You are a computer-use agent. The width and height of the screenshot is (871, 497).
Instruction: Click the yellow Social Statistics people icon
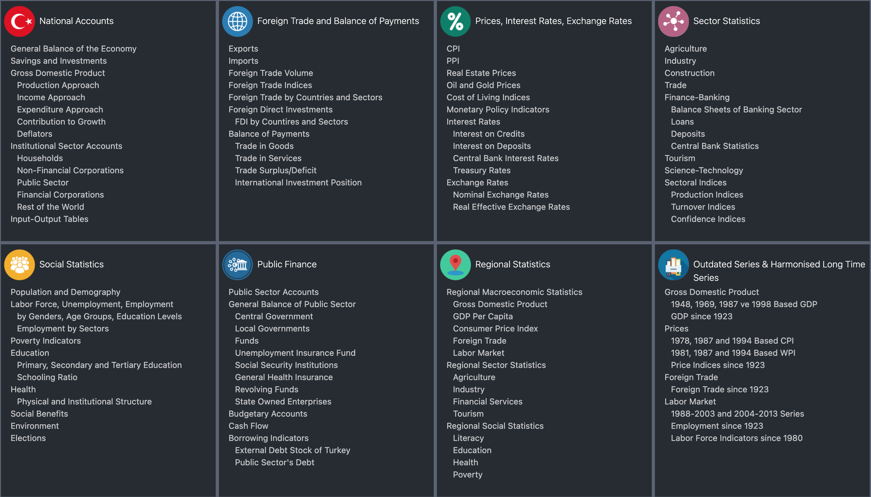tap(20, 265)
